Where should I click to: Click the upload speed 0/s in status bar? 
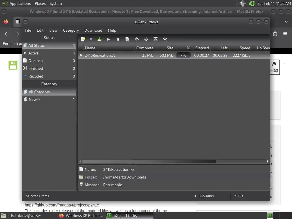click(x=239, y=196)
